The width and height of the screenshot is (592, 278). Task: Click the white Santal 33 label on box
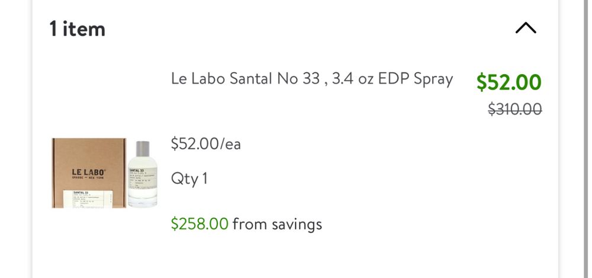pyautogui.click(x=89, y=198)
